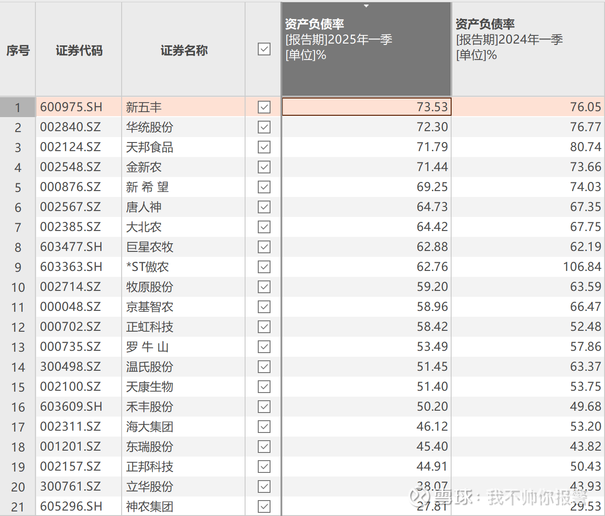Image resolution: width=605 pixels, height=516 pixels.
Task: Toggle checkbox in the 温氏股份 row
Action: tap(264, 367)
